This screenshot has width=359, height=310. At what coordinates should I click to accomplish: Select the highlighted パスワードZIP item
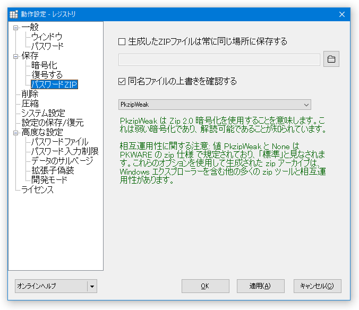55,84
